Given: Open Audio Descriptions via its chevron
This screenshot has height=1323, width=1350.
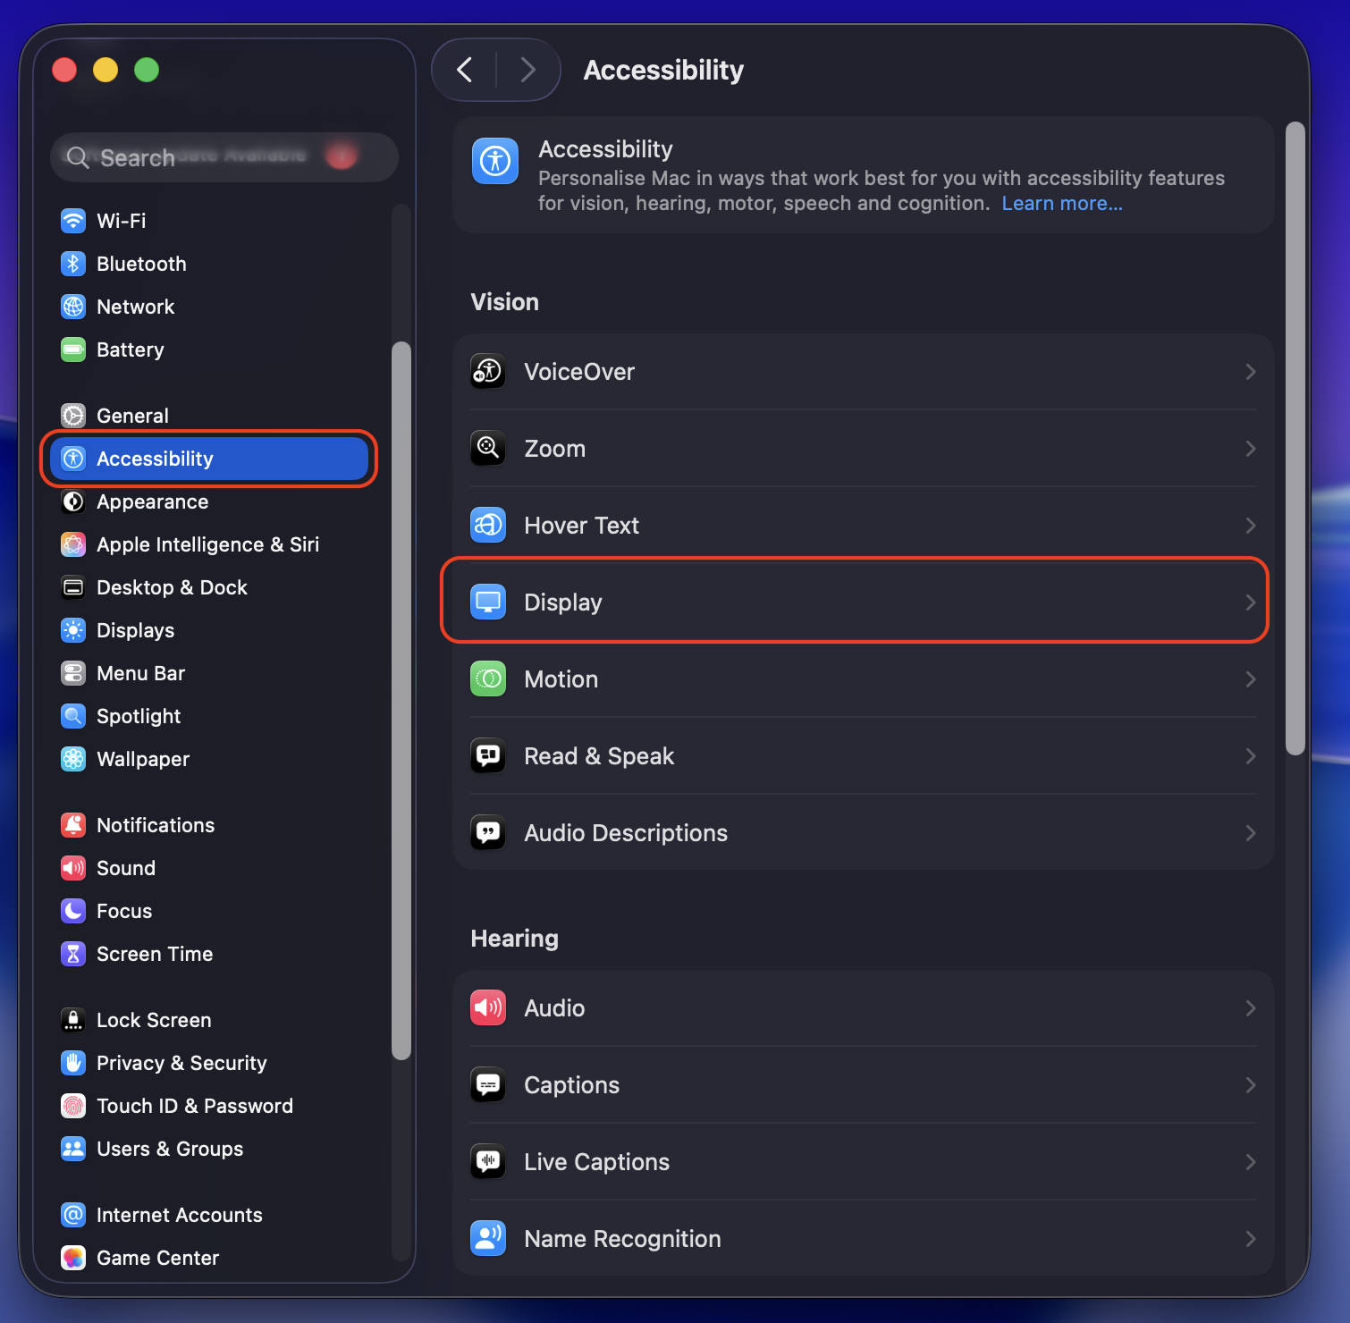Looking at the screenshot, I should (1251, 832).
